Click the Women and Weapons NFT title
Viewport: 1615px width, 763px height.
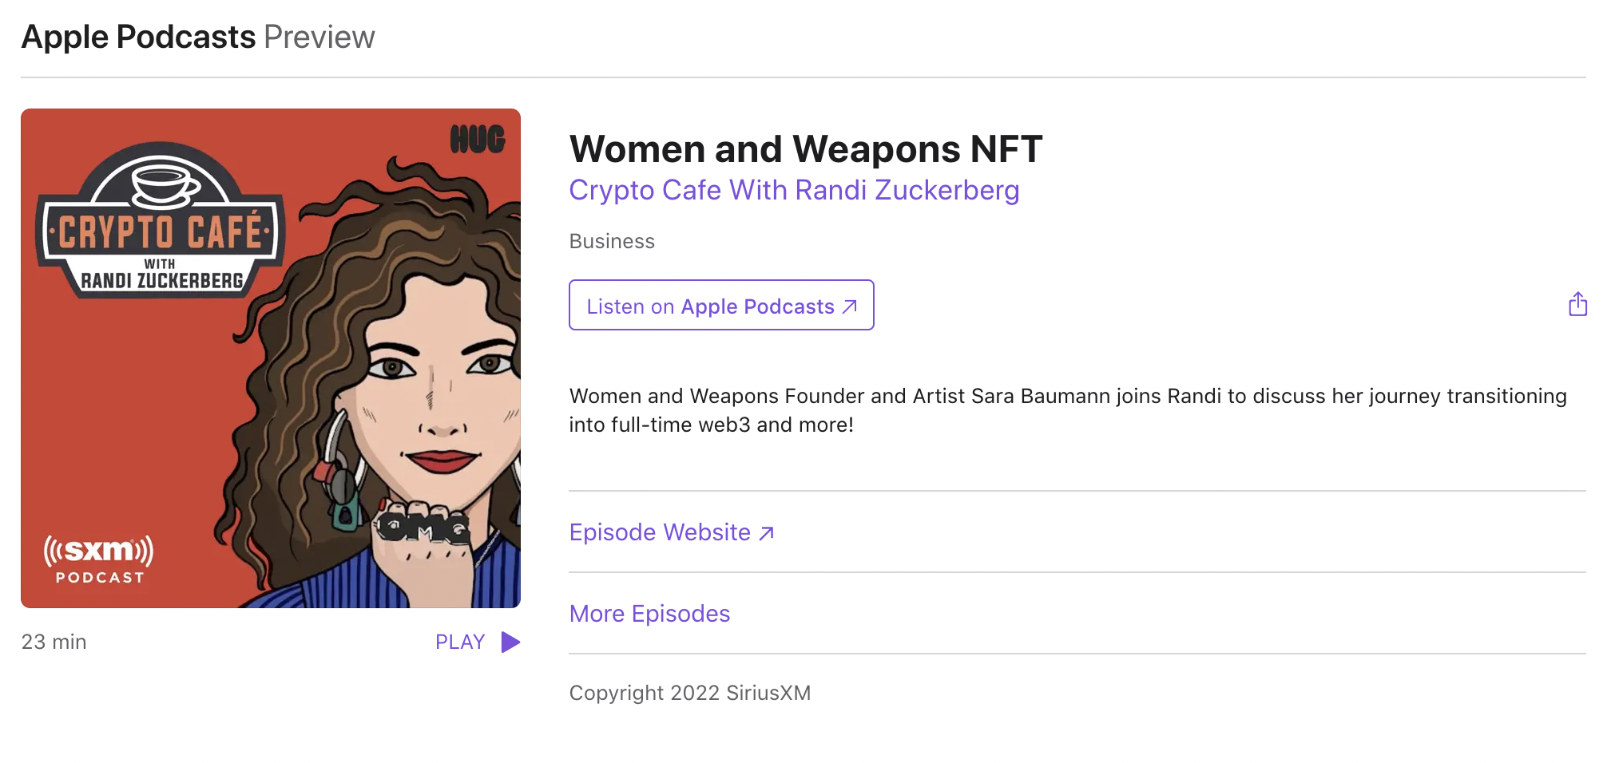tap(806, 148)
